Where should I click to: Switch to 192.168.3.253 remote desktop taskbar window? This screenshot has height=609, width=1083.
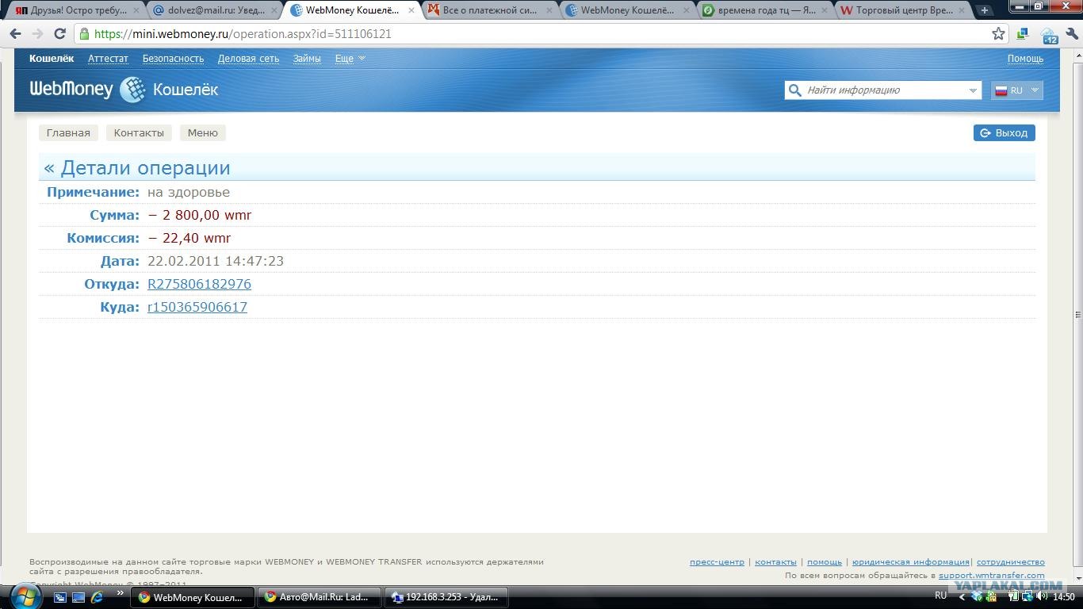click(x=446, y=597)
